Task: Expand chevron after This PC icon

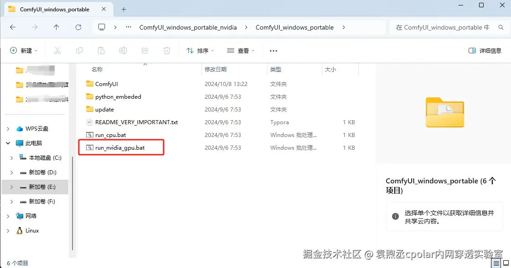Action: 115,27
